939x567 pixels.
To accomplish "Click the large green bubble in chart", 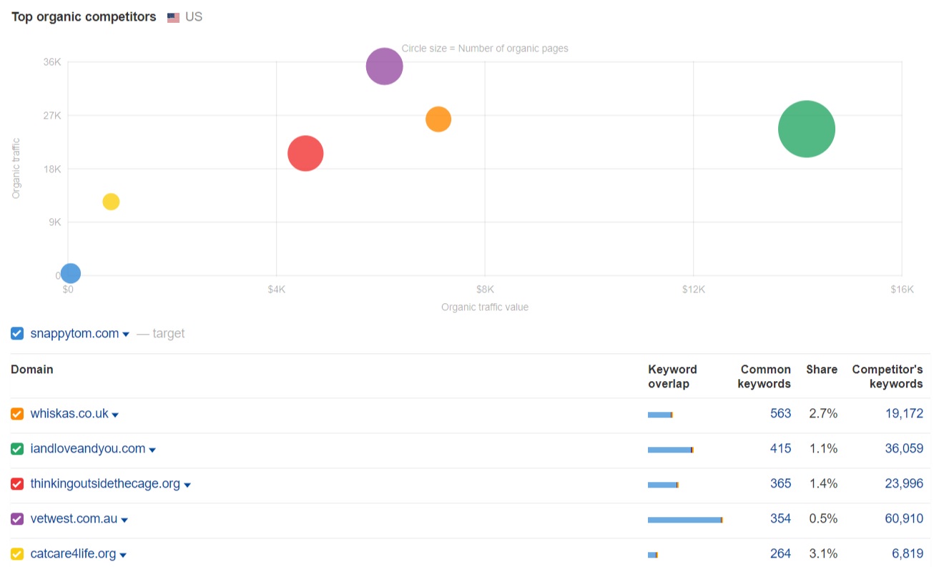I will tap(806, 129).
